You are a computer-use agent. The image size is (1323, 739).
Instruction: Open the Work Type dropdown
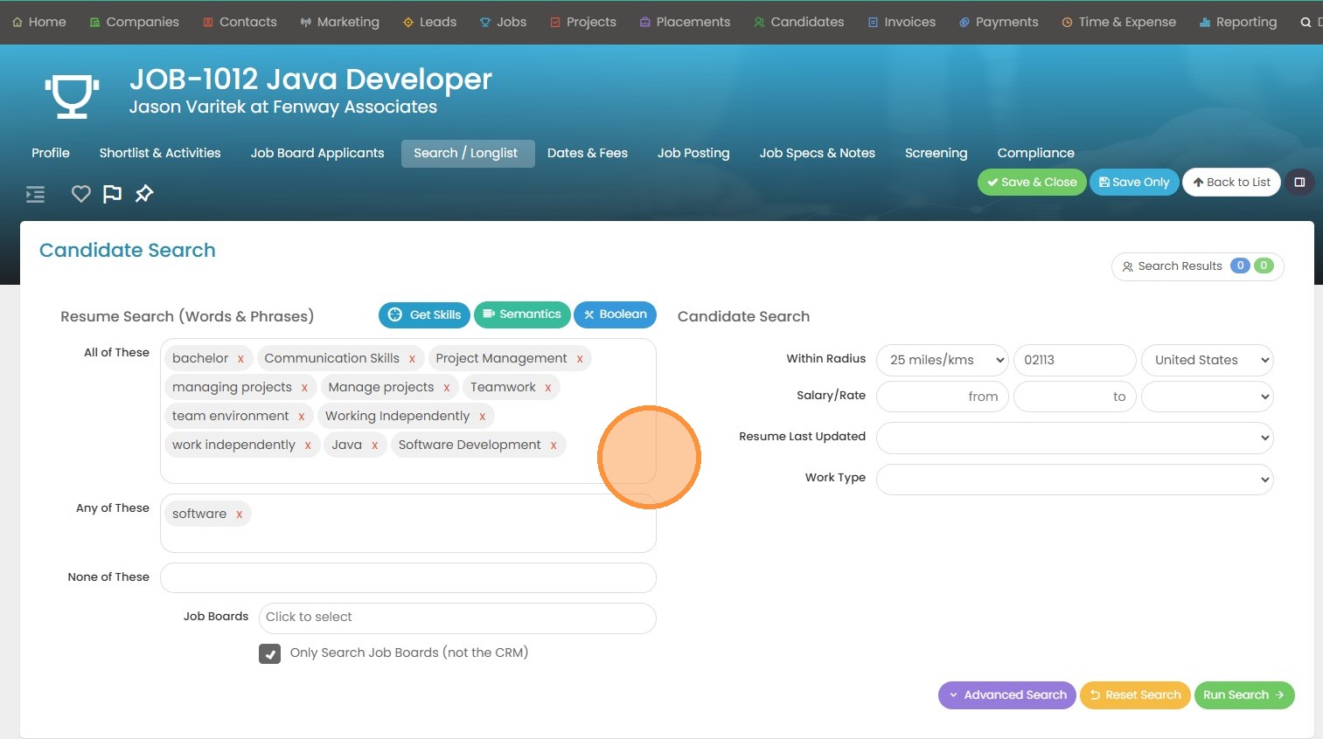tap(1074, 479)
